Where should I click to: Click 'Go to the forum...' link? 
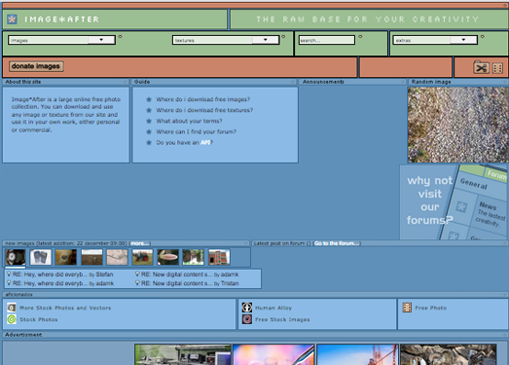point(337,243)
